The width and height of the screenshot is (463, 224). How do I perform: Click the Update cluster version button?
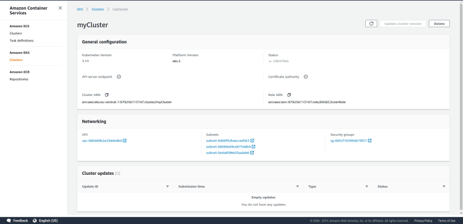click(x=403, y=24)
